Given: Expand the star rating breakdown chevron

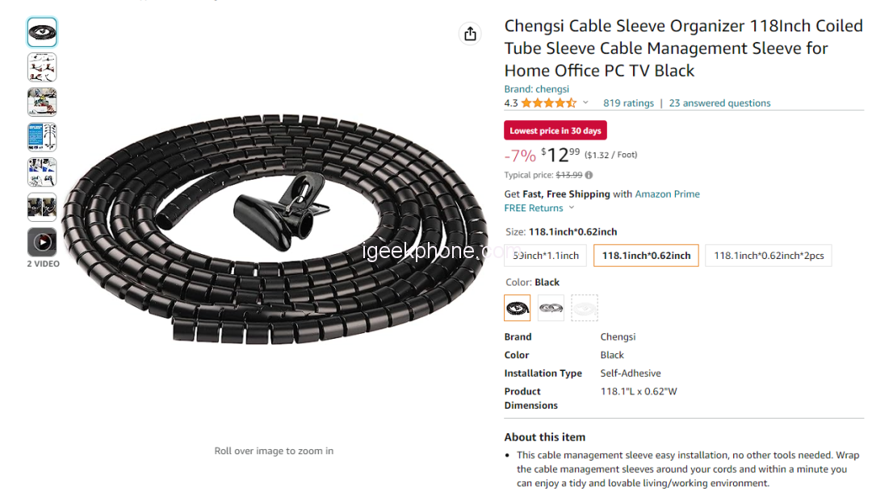Looking at the screenshot, I should point(585,103).
